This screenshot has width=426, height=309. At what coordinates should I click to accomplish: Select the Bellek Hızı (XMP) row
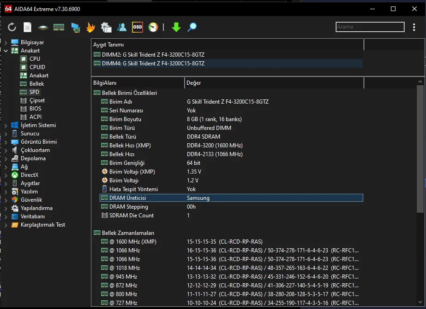click(x=232, y=146)
